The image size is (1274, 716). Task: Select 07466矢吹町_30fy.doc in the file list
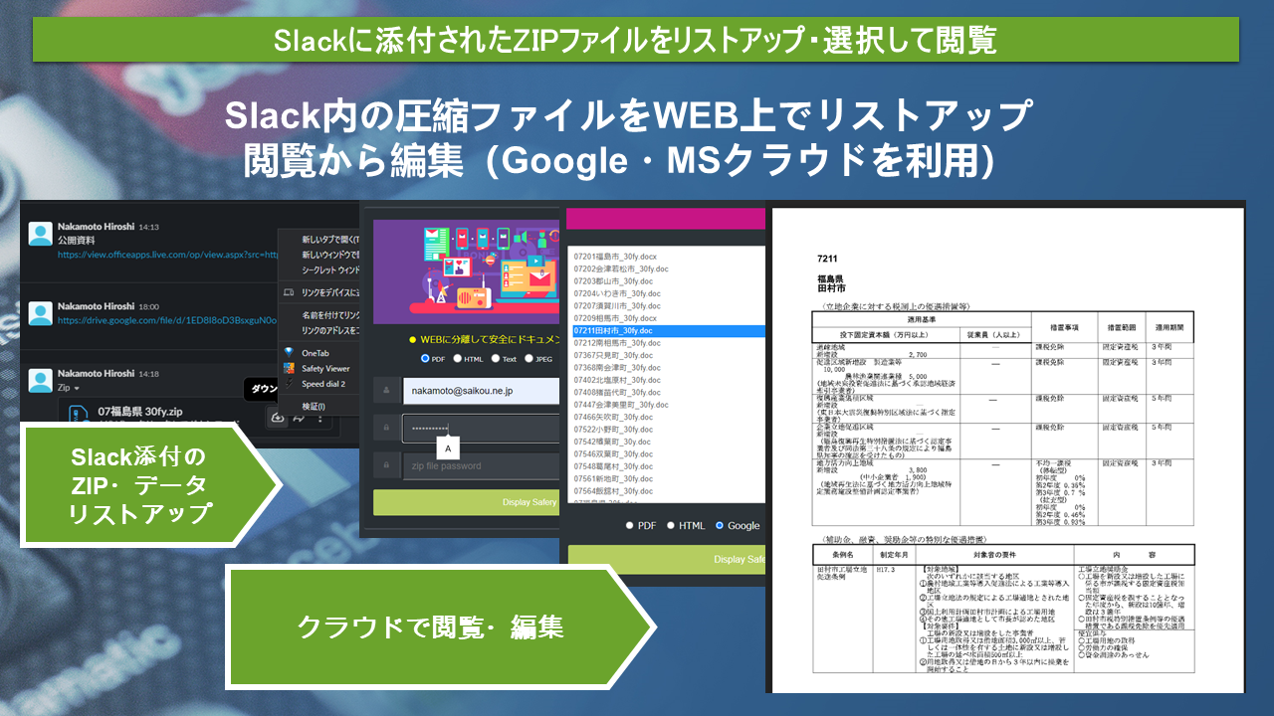pyautogui.click(x=613, y=418)
